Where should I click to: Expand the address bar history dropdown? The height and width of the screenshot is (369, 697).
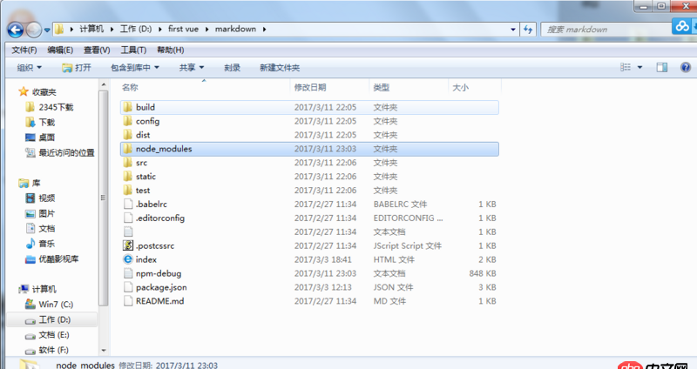[x=513, y=30]
